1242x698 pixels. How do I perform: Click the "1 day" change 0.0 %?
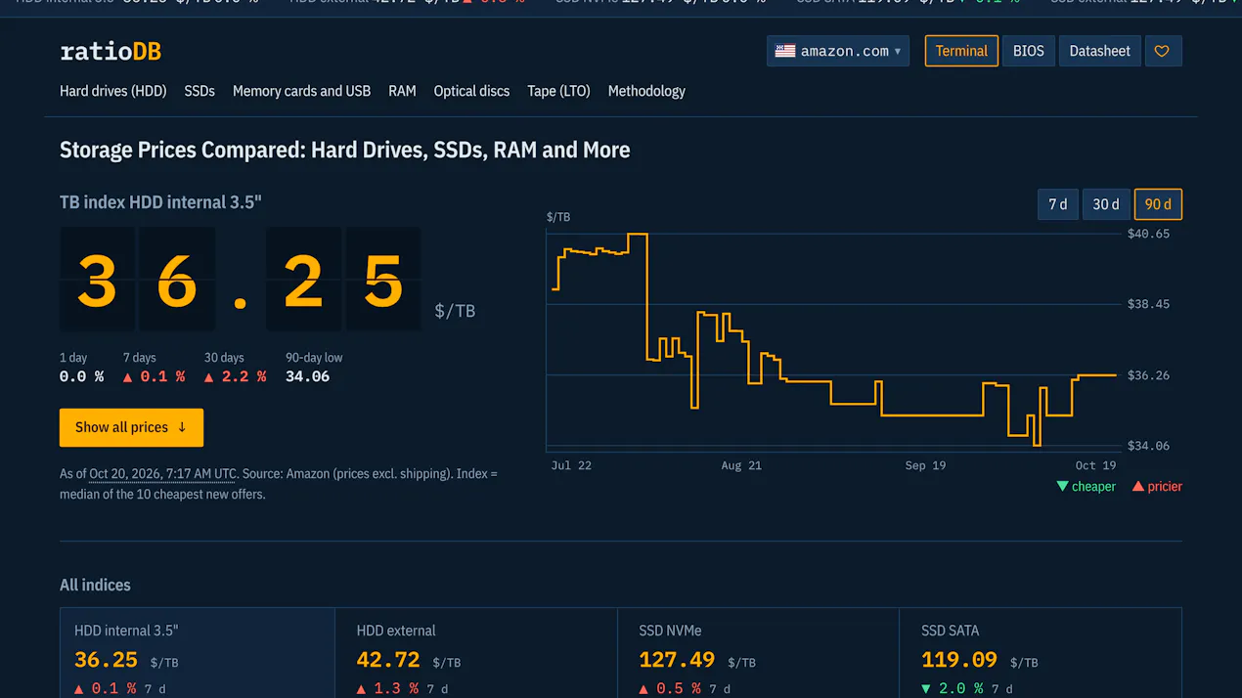click(x=81, y=376)
